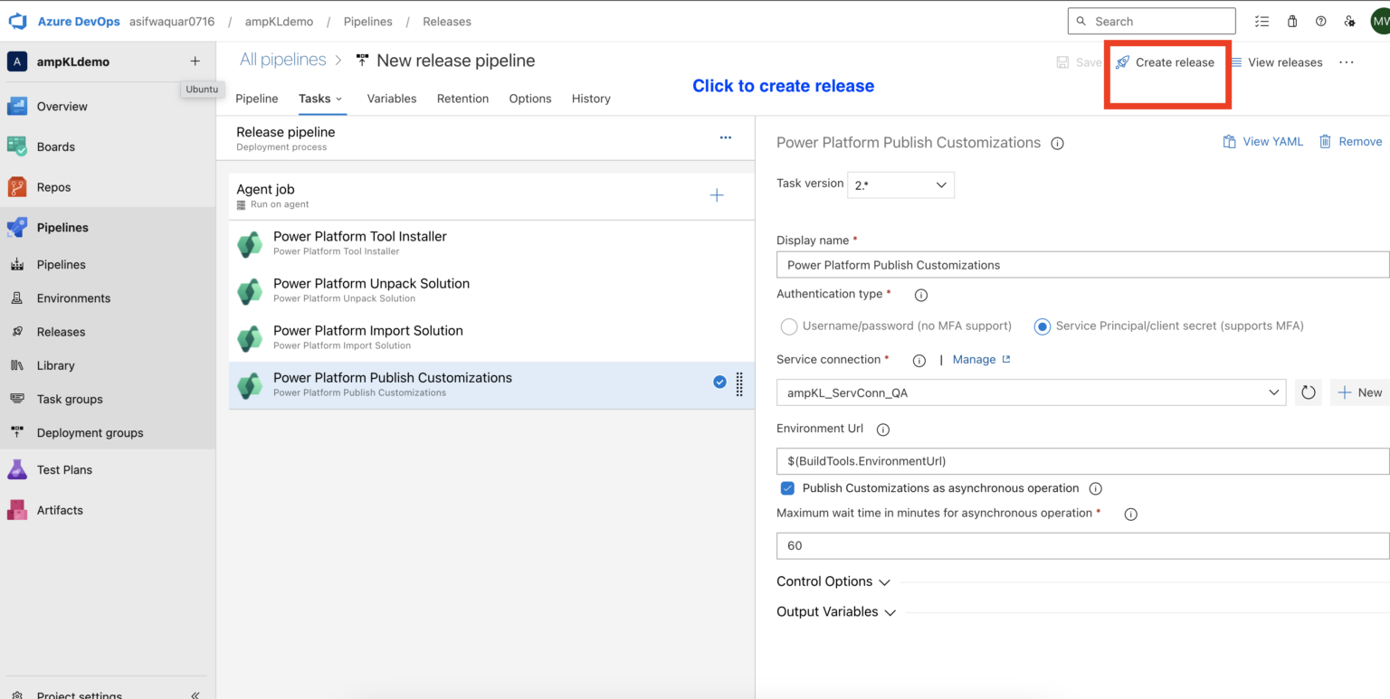Open the work items checklist icon in header
The image size is (1390, 699).
[x=1261, y=21]
